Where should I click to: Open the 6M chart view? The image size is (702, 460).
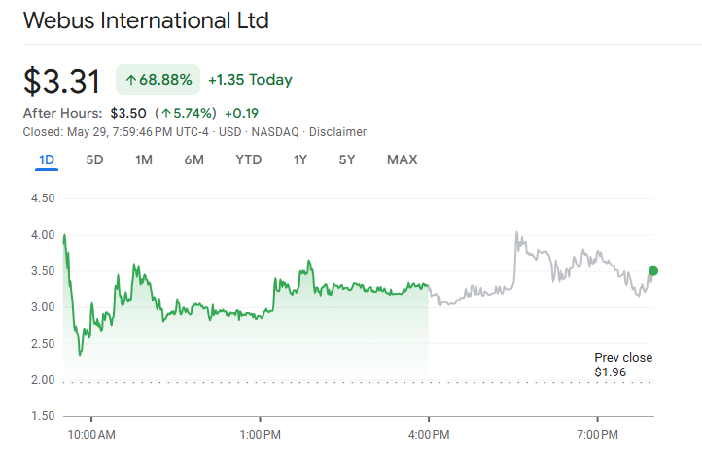pyautogui.click(x=193, y=159)
